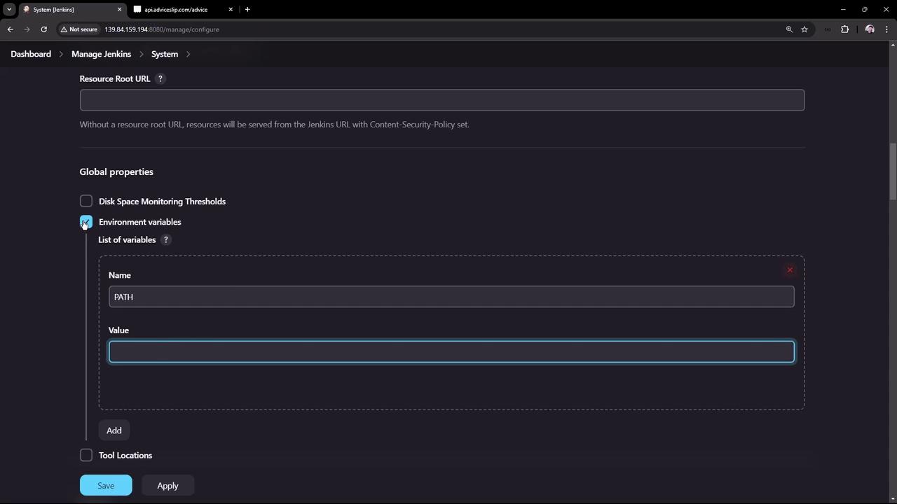Open the browser tab search dropdown
This screenshot has height=504, width=897.
[9, 9]
